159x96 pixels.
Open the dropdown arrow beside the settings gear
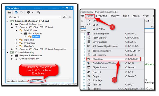coord(33,12)
